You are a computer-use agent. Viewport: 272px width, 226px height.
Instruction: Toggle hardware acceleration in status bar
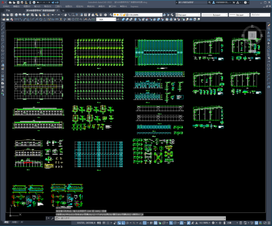[256, 223]
